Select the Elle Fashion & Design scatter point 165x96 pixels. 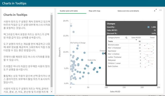pos(78,46)
